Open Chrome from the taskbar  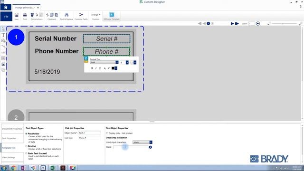pyautogui.click(x=13, y=168)
